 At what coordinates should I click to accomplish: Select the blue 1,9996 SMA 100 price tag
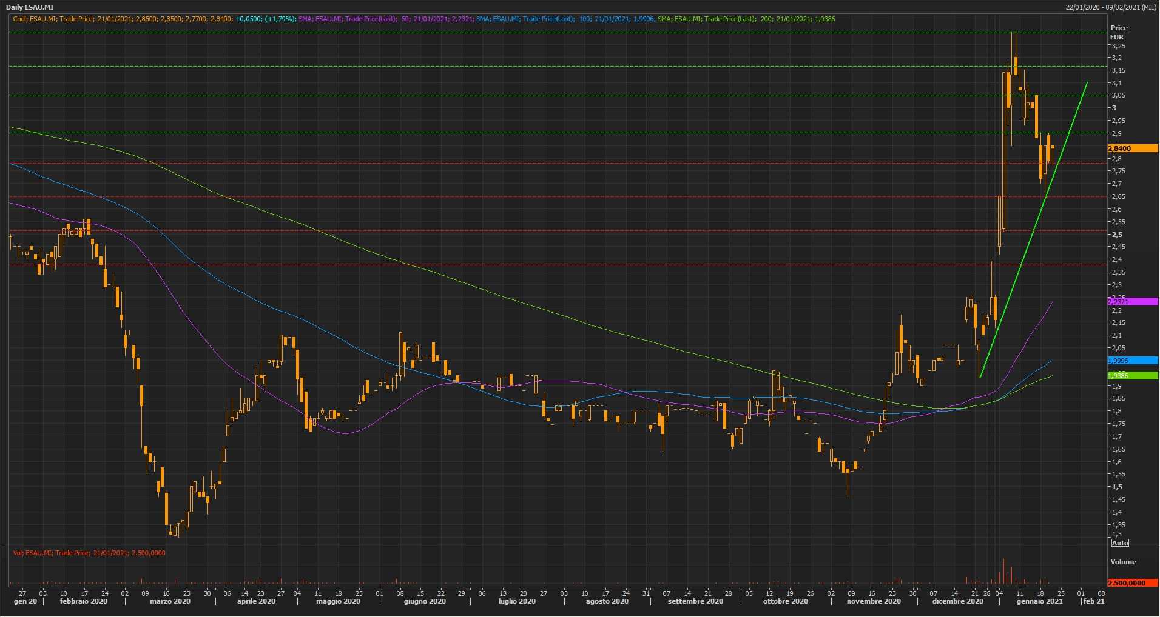pos(1132,361)
